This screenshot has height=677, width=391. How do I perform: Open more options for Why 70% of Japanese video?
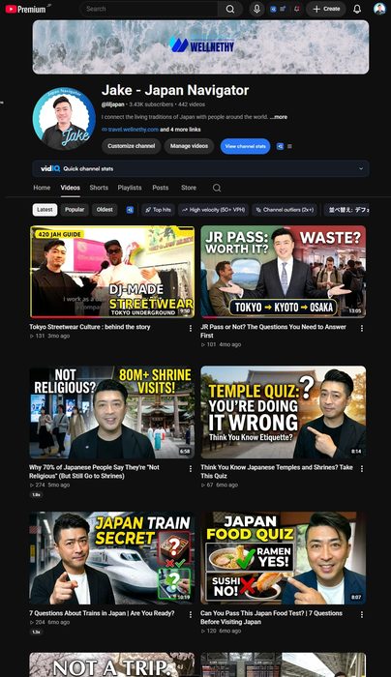coord(191,469)
